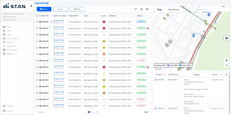231x115 pixels.
Task: Click Next at bottom of table
Action: [x=146, y=112]
